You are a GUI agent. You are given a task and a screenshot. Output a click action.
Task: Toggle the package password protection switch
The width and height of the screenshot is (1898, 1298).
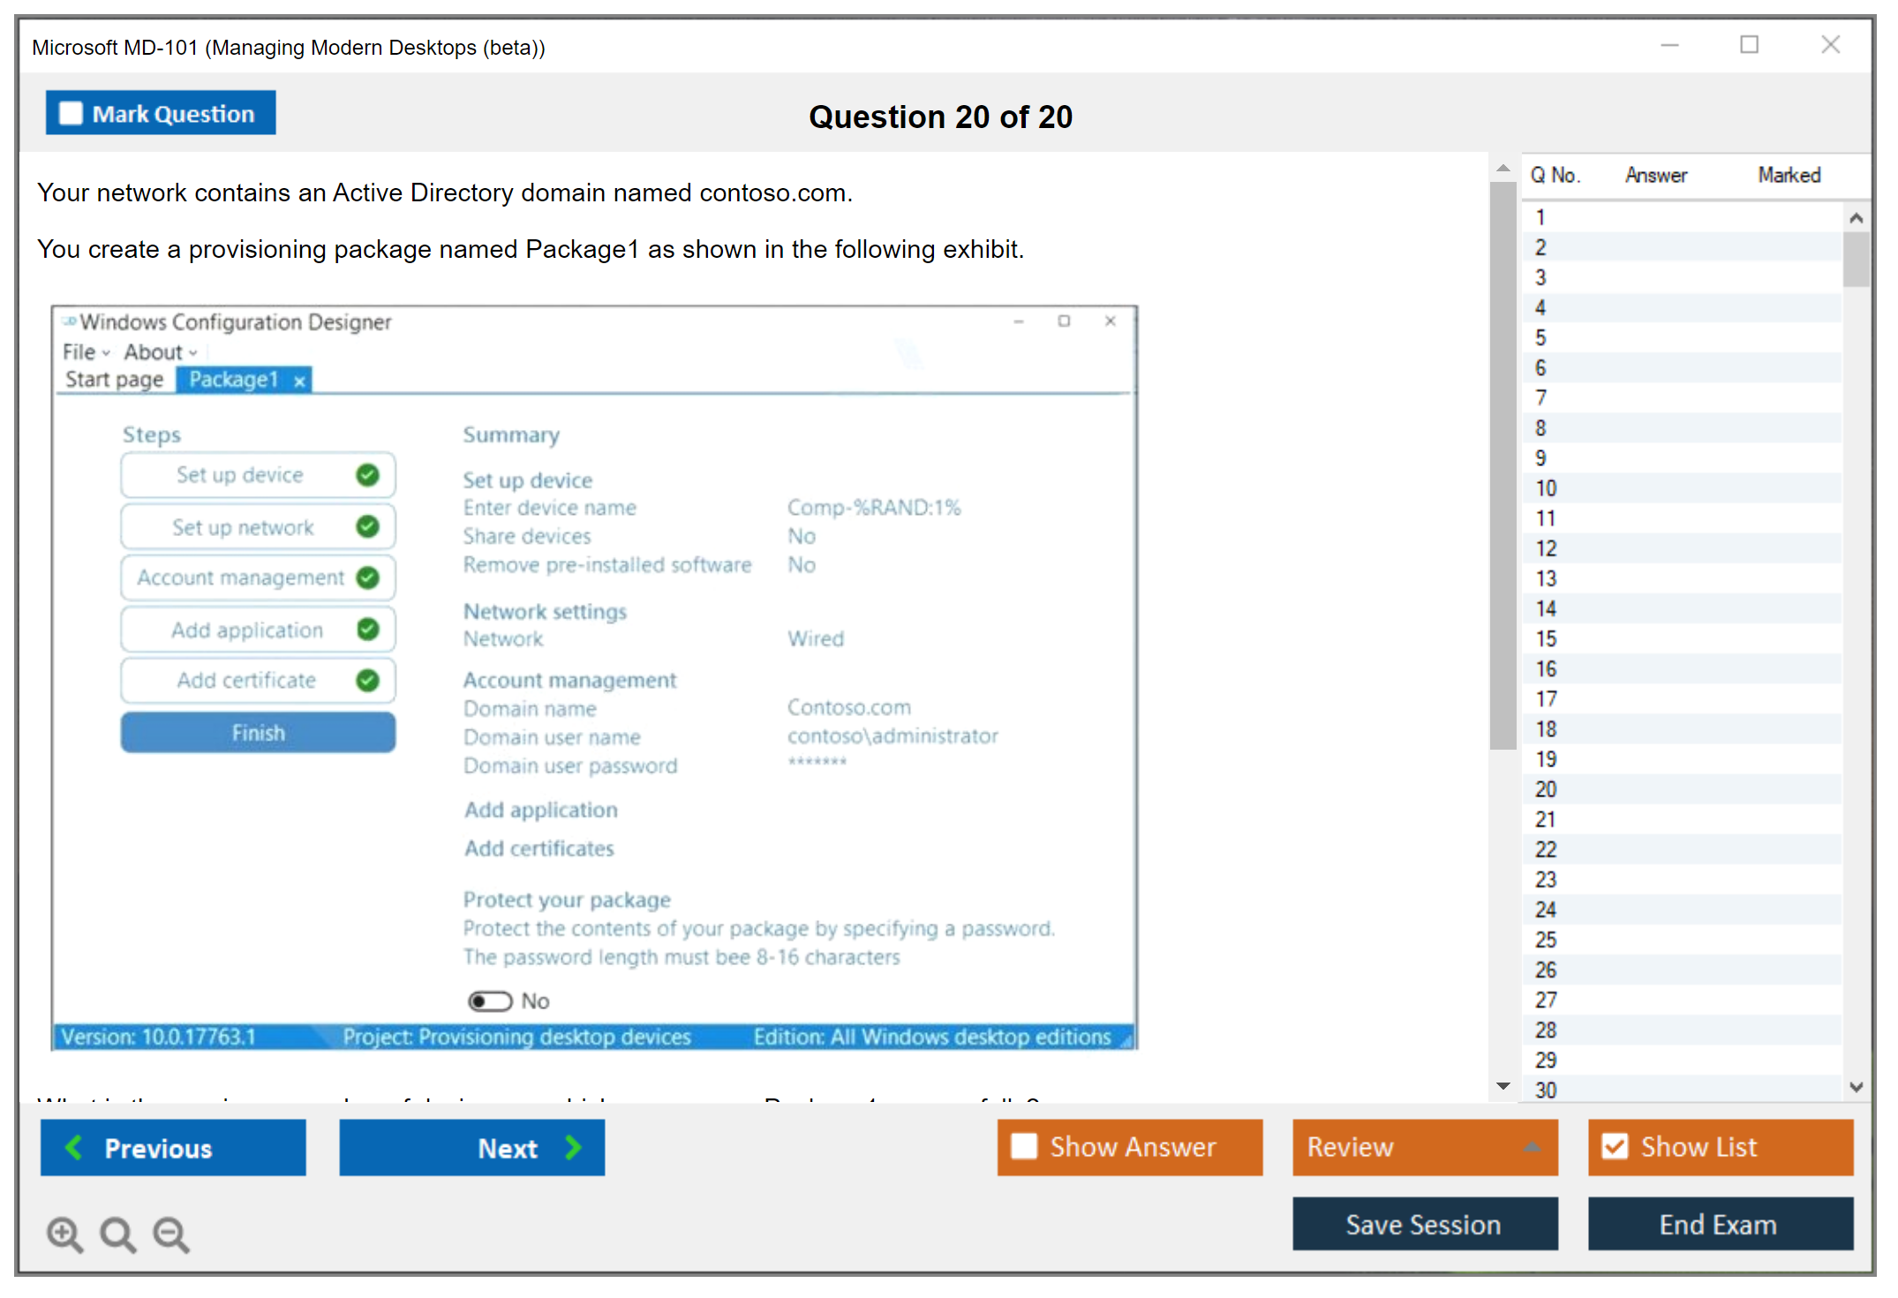(490, 1000)
